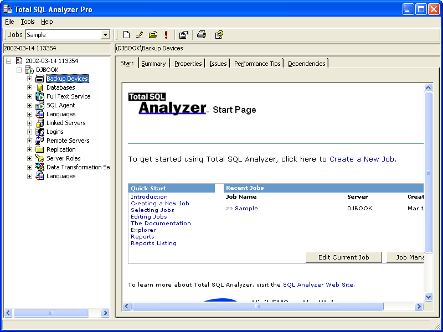
Task: Select the Databases tree item label
Action: point(61,87)
